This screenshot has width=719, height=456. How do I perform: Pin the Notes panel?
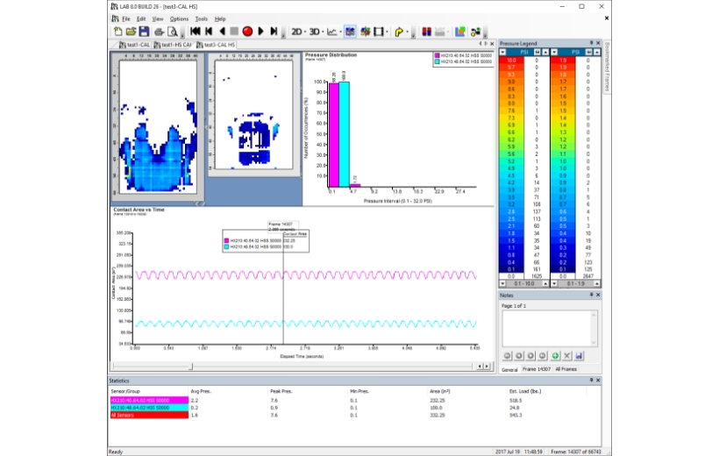pyautogui.click(x=590, y=295)
